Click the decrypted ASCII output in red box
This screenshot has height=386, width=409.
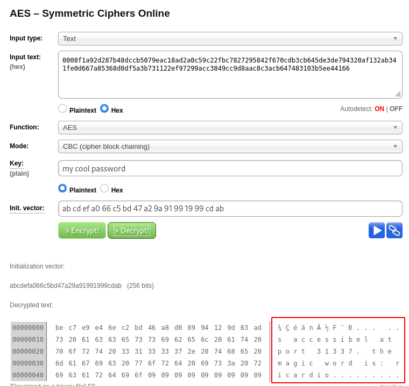tap(338, 350)
